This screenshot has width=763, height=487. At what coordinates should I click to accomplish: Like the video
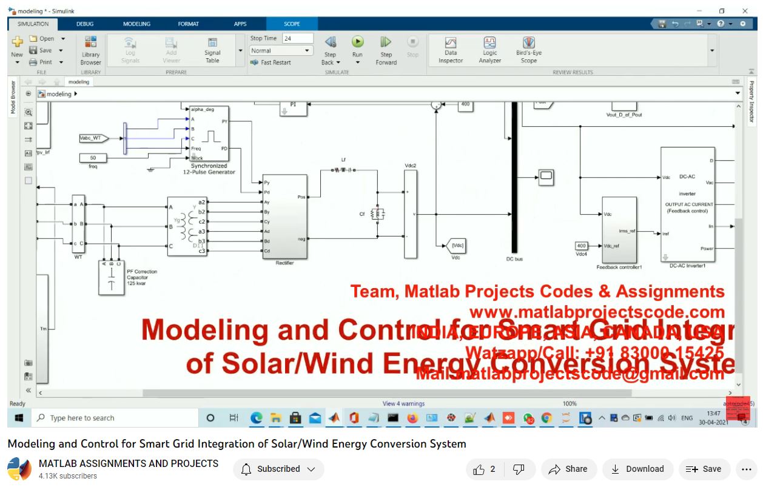(485, 469)
